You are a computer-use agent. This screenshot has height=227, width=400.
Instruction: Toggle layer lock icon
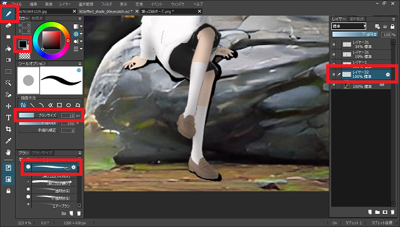392,26
